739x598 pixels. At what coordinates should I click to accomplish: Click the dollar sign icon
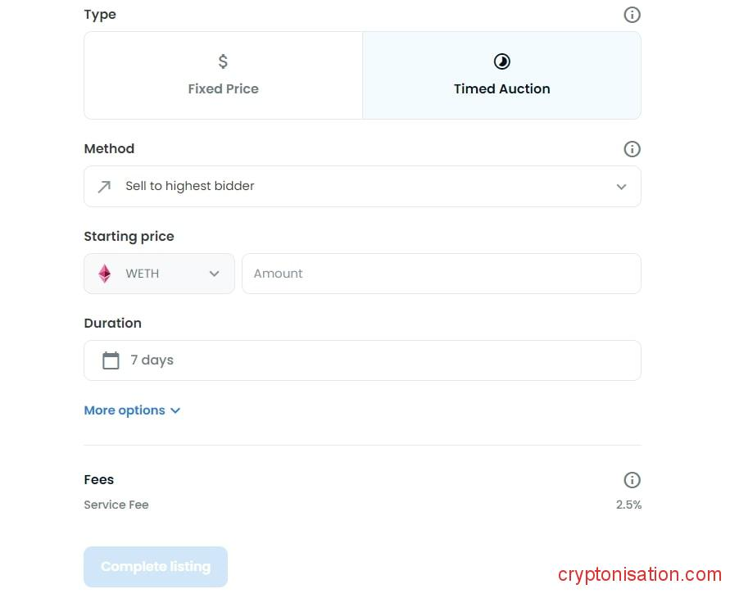coord(223,61)
